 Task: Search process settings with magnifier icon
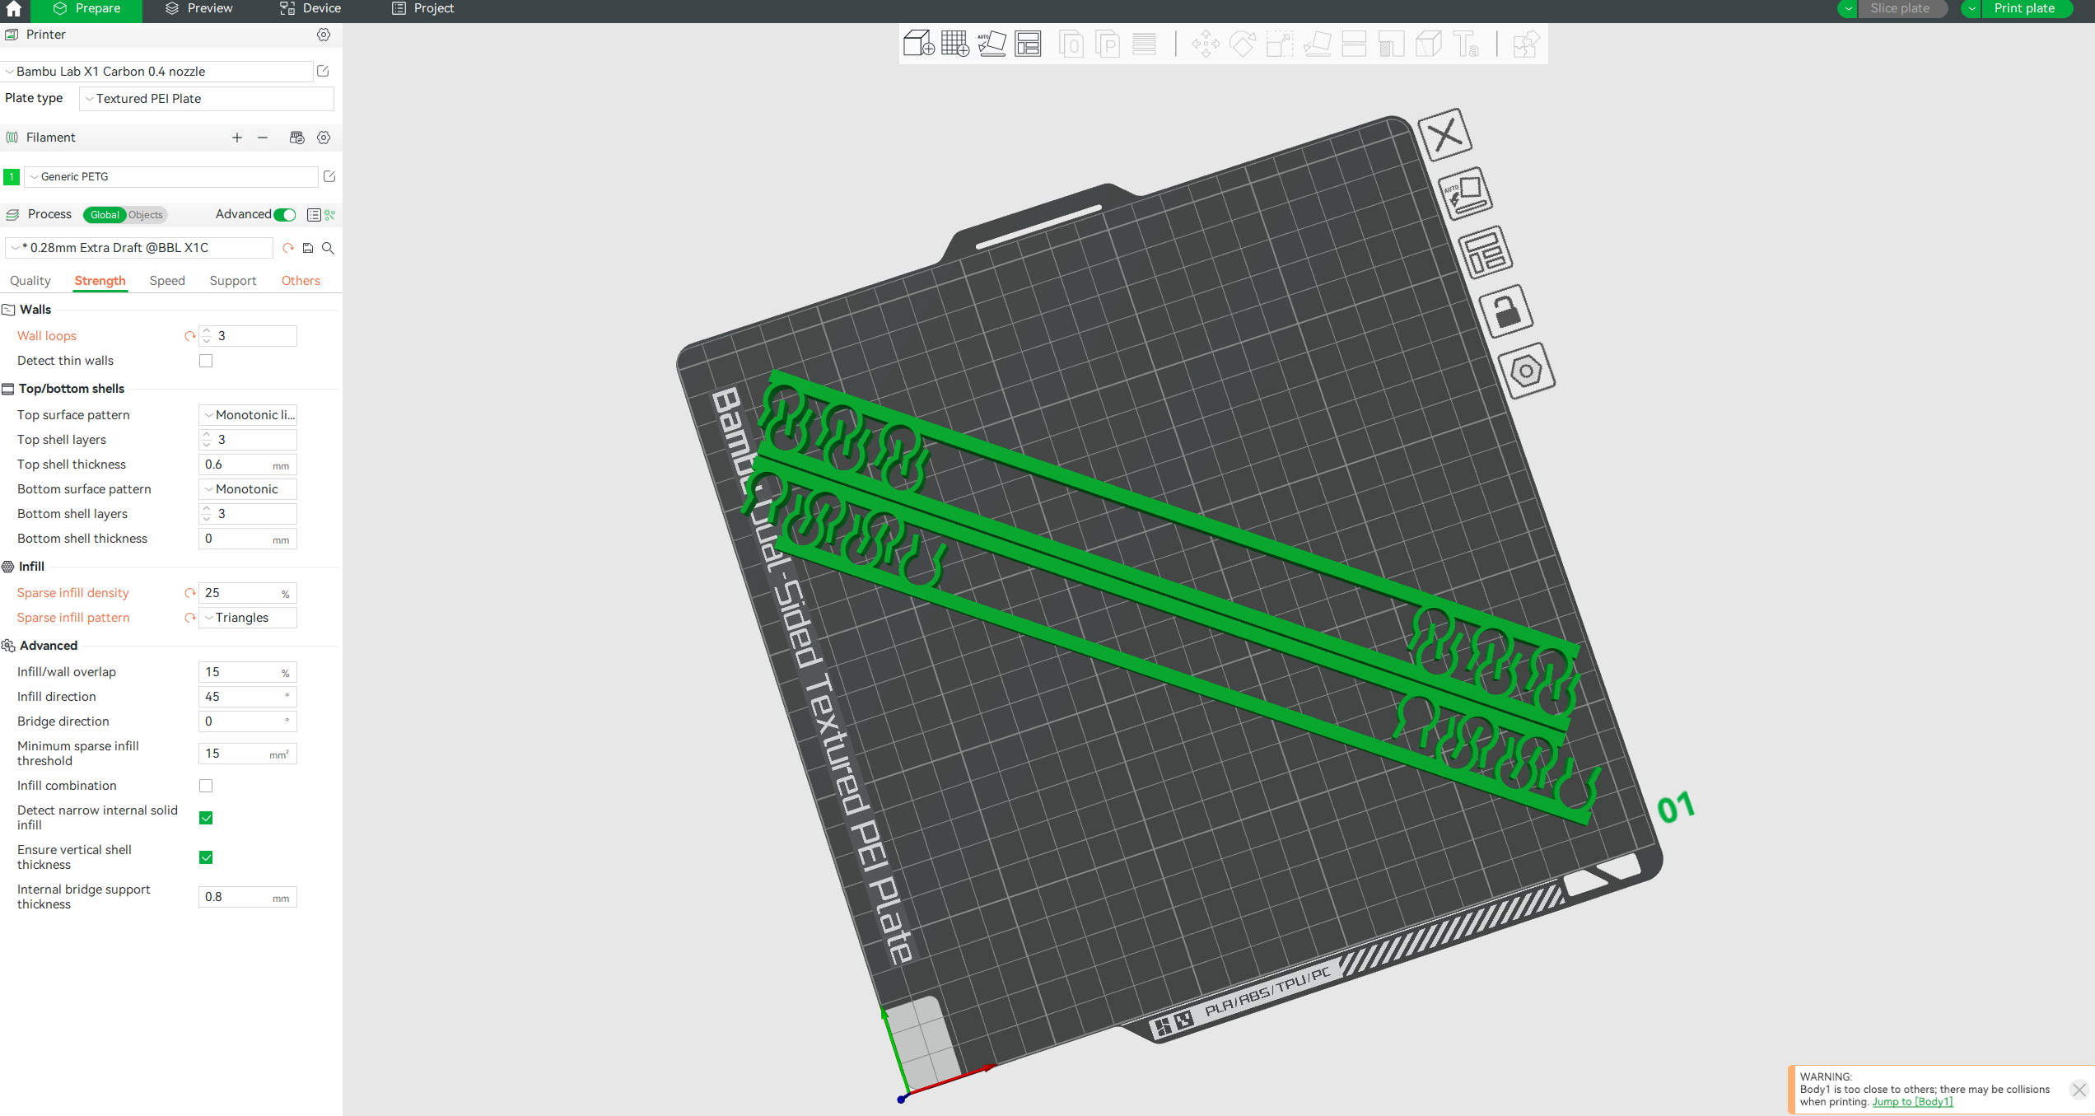click(x=328, y=248)
